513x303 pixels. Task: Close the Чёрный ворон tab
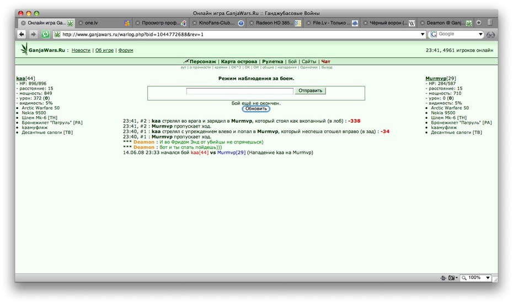pyautogui.click(x=366, y=23)
